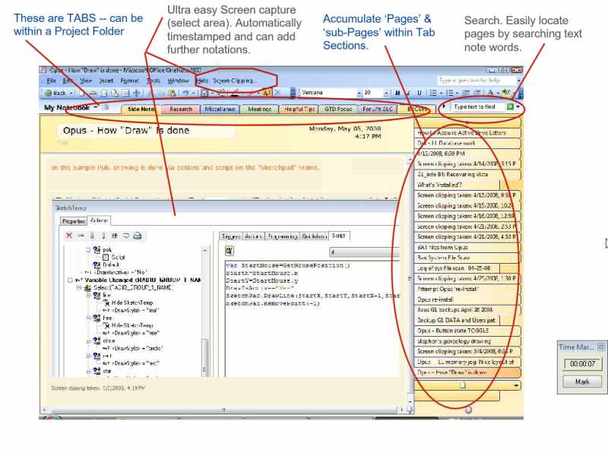Open the new page dropdown arrow below the page list
This screenshot has width=608, height=456.
[x=516, y=385]
